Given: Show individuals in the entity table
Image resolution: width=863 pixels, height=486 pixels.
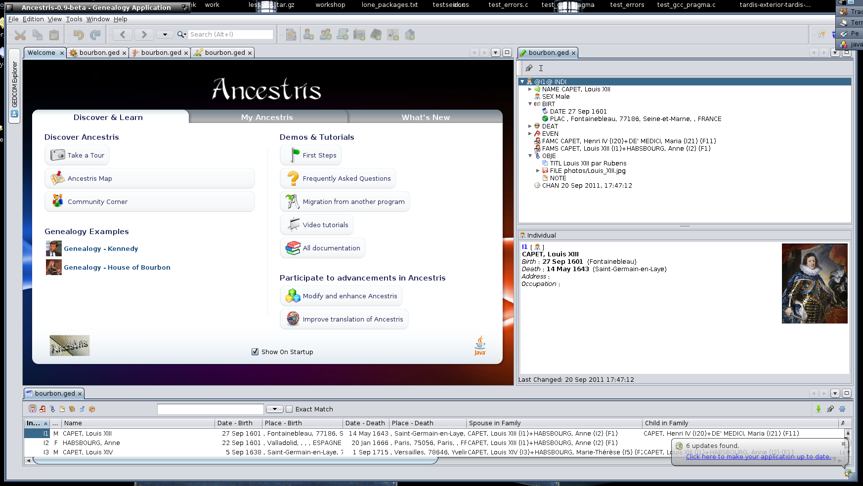Looking at the screenshot, I should point(33,409).
